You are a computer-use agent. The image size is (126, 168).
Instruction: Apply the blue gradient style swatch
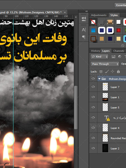[93, 31]
